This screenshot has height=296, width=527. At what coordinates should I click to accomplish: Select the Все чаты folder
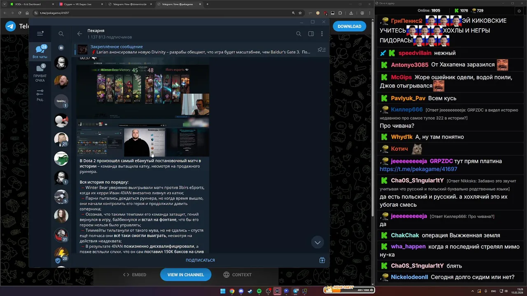pos(40,52)
